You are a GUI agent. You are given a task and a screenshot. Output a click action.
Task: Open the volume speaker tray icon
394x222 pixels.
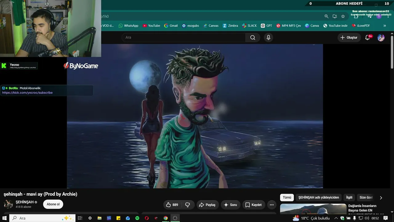click(x=366, y=218)
